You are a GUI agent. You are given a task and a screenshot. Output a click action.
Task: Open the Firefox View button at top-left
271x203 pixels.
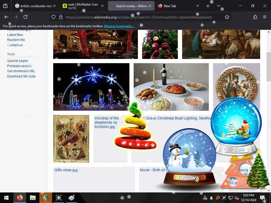pos(5,6)
